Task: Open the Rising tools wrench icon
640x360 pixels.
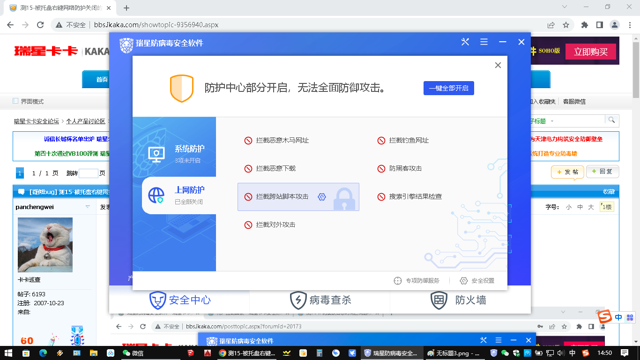Action: coord(465,42)
